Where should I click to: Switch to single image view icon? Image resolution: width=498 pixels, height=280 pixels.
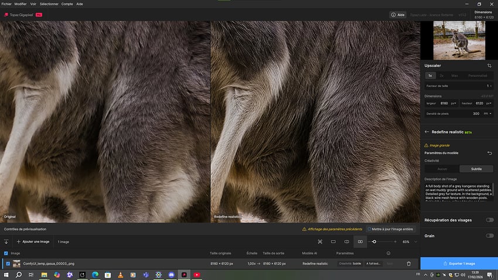(333, 241)
